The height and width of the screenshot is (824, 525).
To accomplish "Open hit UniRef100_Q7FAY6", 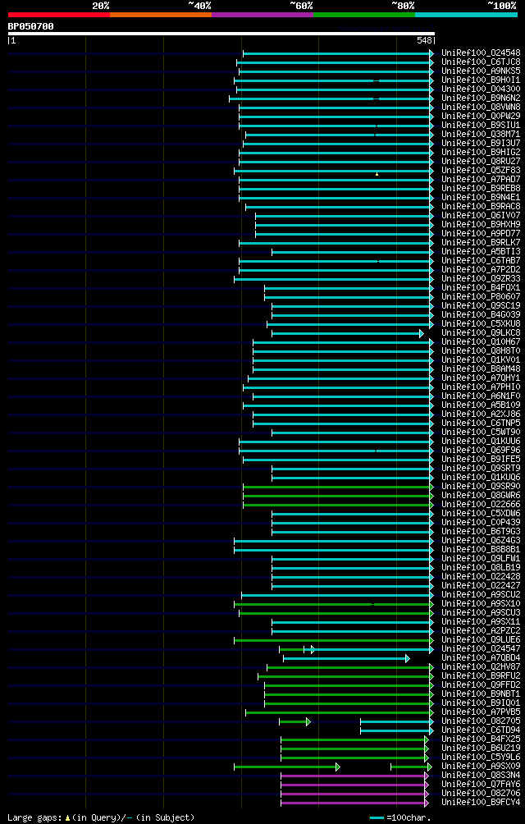I will click(x=481, y=784).
